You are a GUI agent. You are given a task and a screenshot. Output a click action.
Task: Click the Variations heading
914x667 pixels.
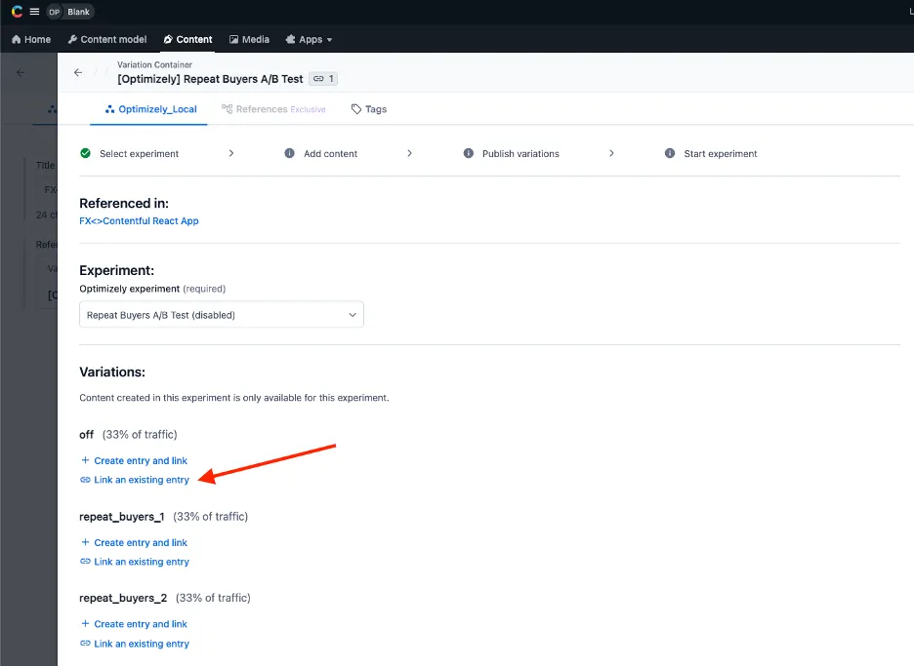(x=112, y=372)
